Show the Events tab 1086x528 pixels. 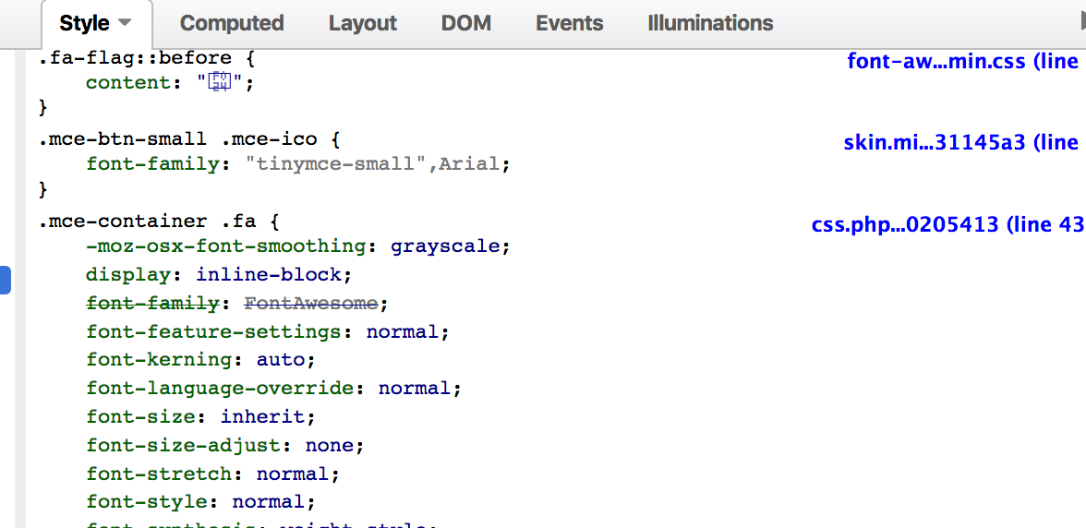point(569,23)
